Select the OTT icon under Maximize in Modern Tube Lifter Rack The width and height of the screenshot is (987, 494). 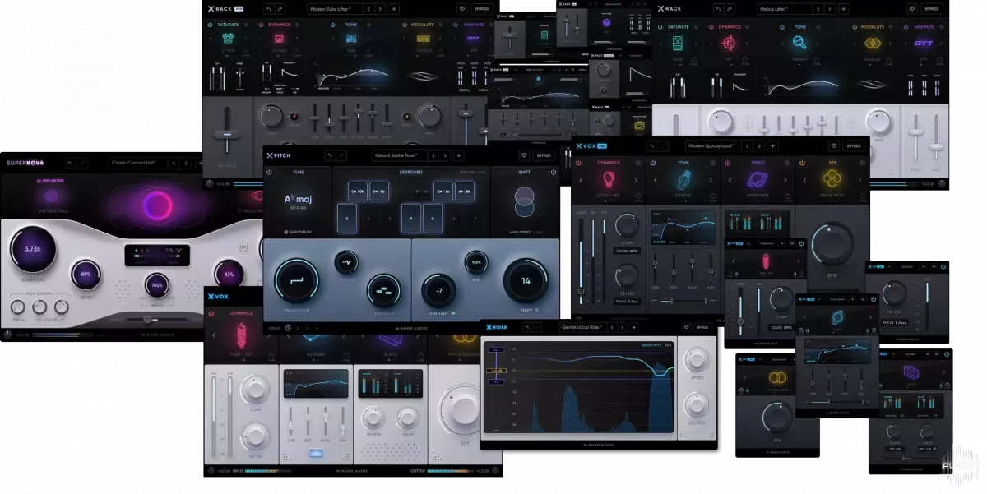click(x=473, y=39)
